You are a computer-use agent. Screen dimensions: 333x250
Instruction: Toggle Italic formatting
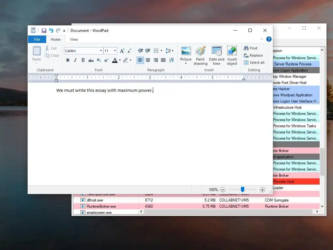pyautogui.click(x=75, y=60)
